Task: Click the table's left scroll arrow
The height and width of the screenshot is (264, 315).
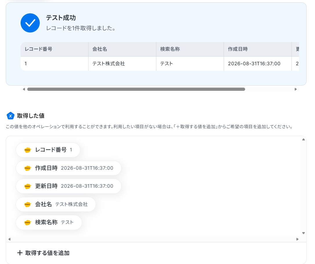Action: (24, 89)
